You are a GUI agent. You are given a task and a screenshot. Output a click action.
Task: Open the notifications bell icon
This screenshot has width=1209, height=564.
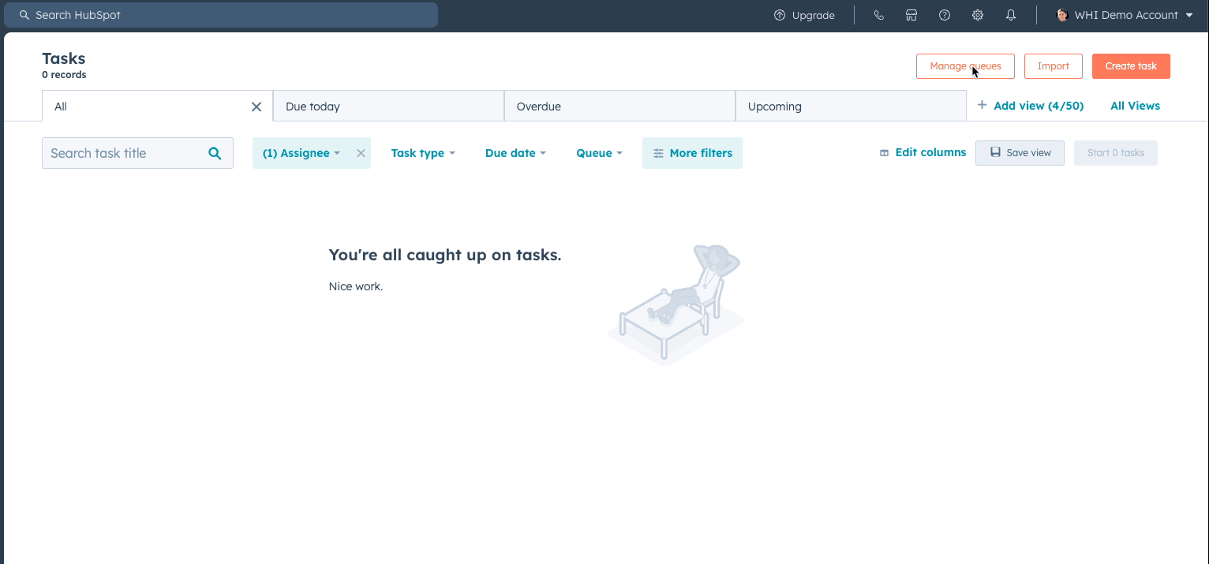point(1011,15)
